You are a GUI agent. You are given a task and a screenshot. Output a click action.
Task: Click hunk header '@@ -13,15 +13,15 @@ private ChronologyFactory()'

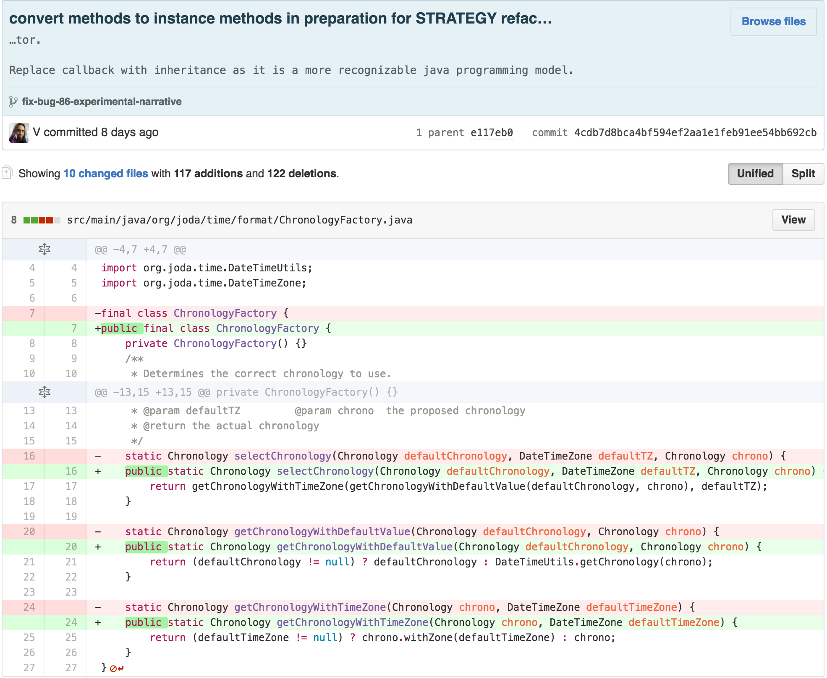tap(246, 392)
